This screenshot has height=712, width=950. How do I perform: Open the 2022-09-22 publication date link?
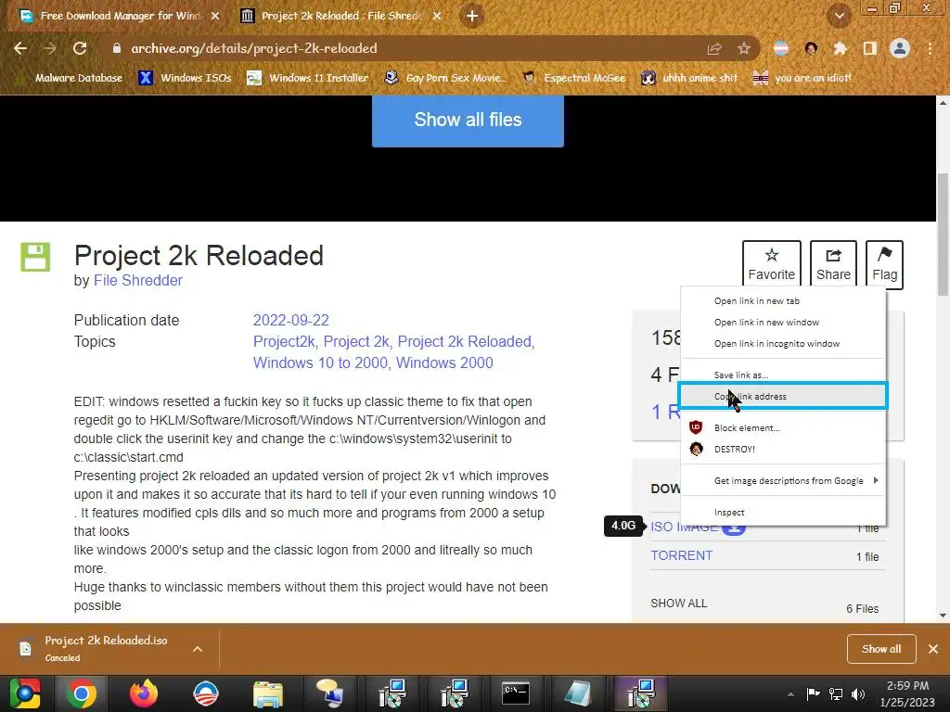290,320
